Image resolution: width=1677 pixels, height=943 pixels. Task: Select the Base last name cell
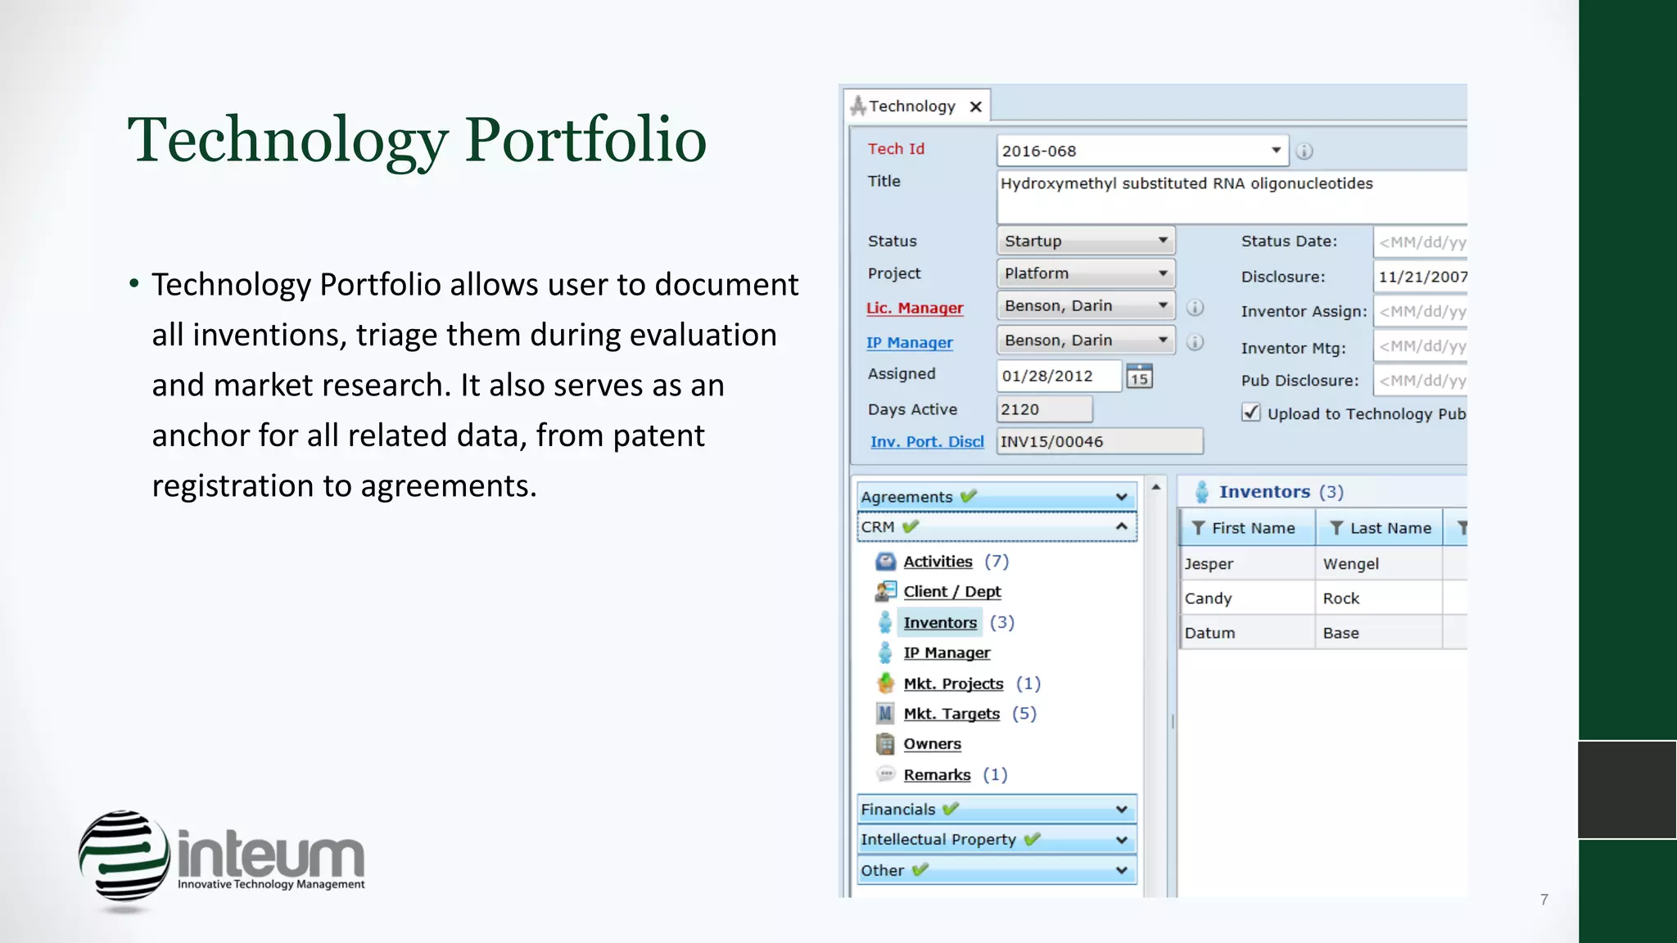tap(1379, 633)
